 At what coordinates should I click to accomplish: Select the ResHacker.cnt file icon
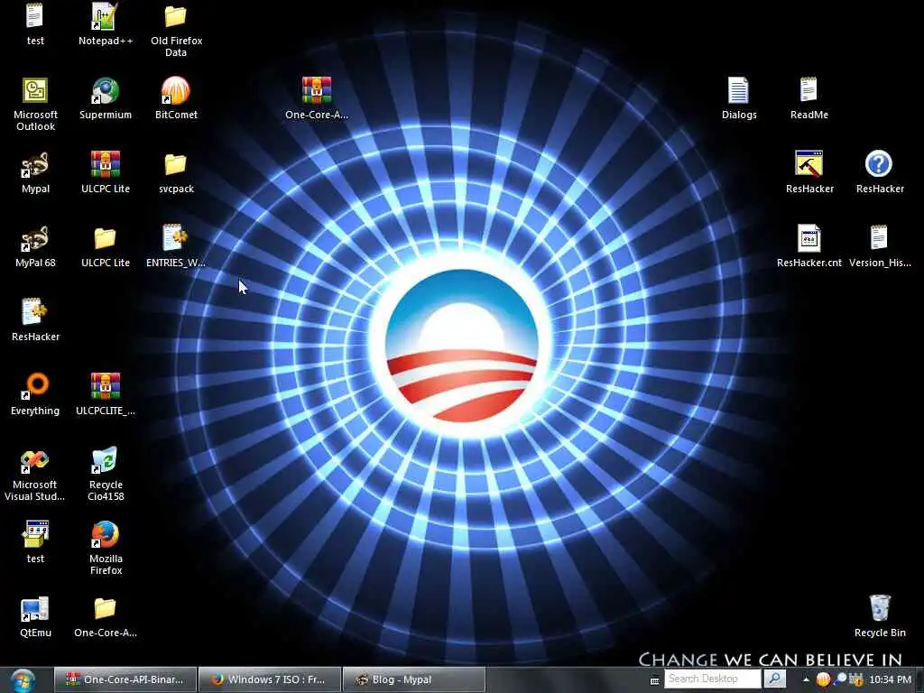[x=808, y=238]
